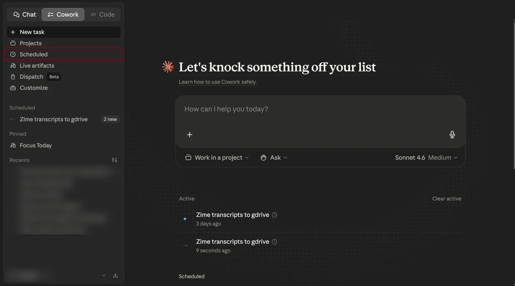Open the Scheduled sidebar item
The image size is (515, 286).
[63, 54]
